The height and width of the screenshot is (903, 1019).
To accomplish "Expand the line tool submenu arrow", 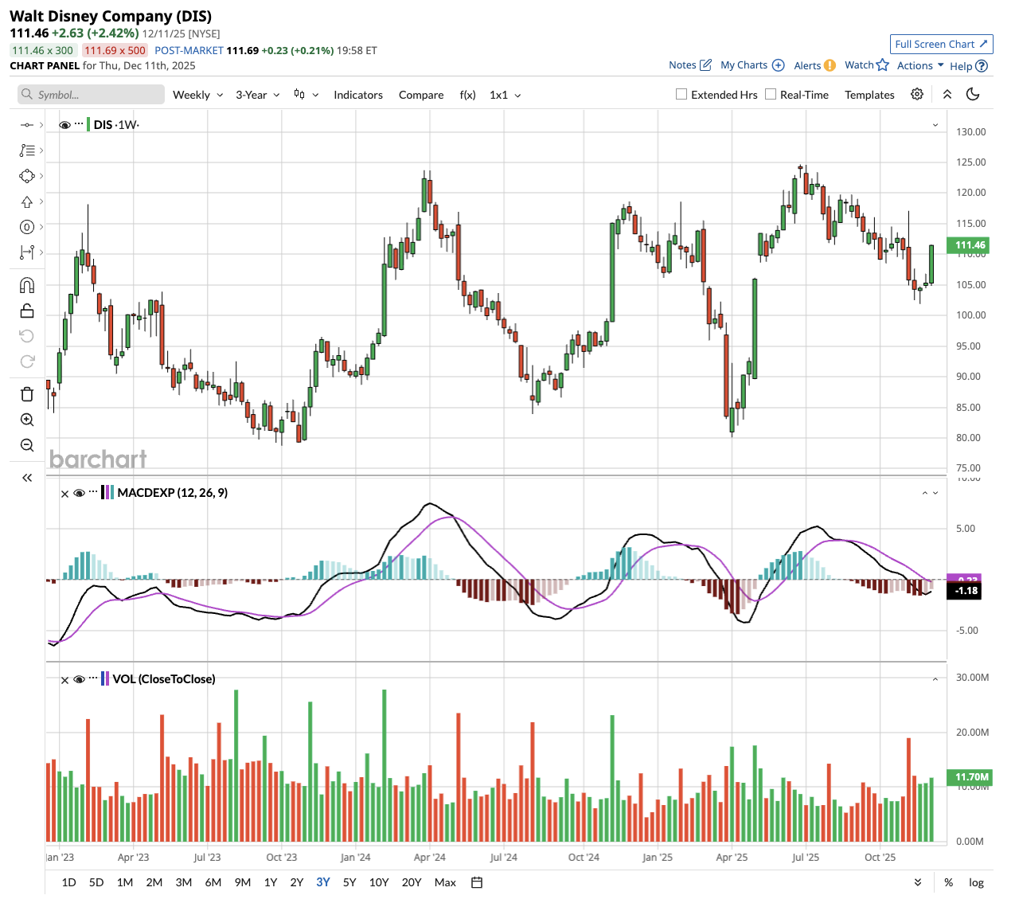I will tap(41, 125).
